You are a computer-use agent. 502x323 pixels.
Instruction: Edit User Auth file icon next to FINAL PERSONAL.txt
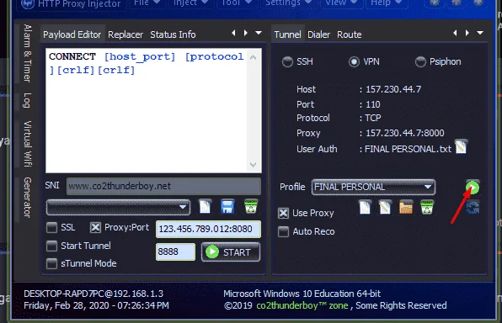pyautogui.click(x=461, y=146)
